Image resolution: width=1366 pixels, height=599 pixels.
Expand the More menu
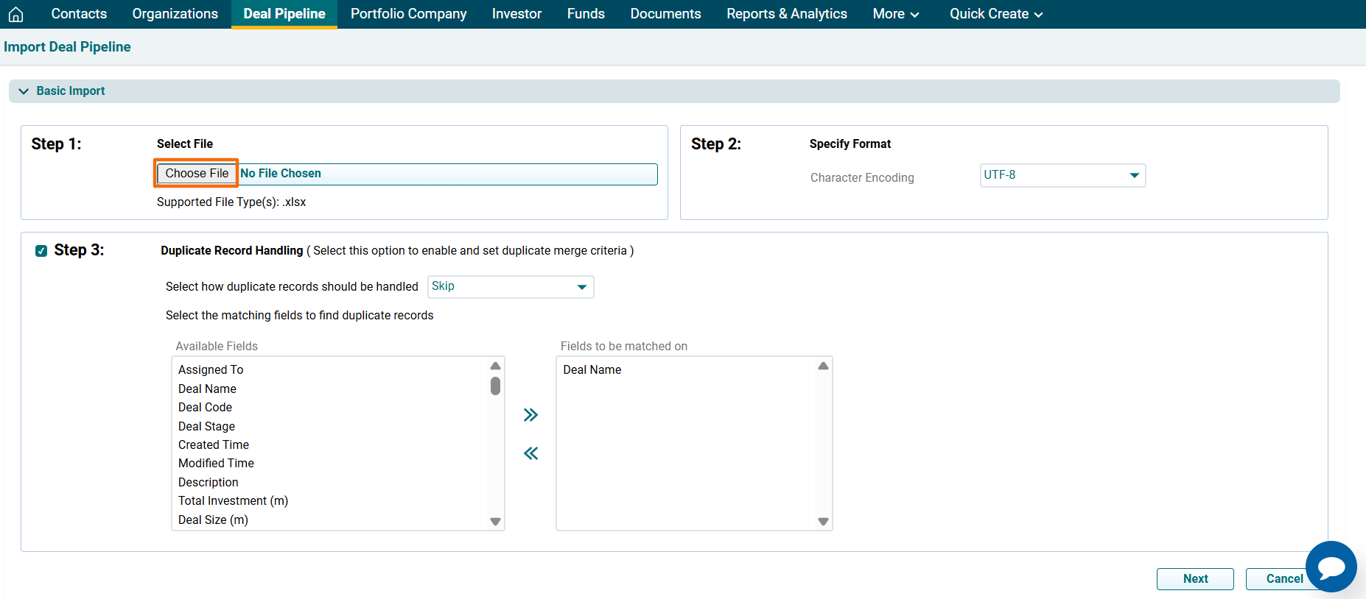pos(895,14)
